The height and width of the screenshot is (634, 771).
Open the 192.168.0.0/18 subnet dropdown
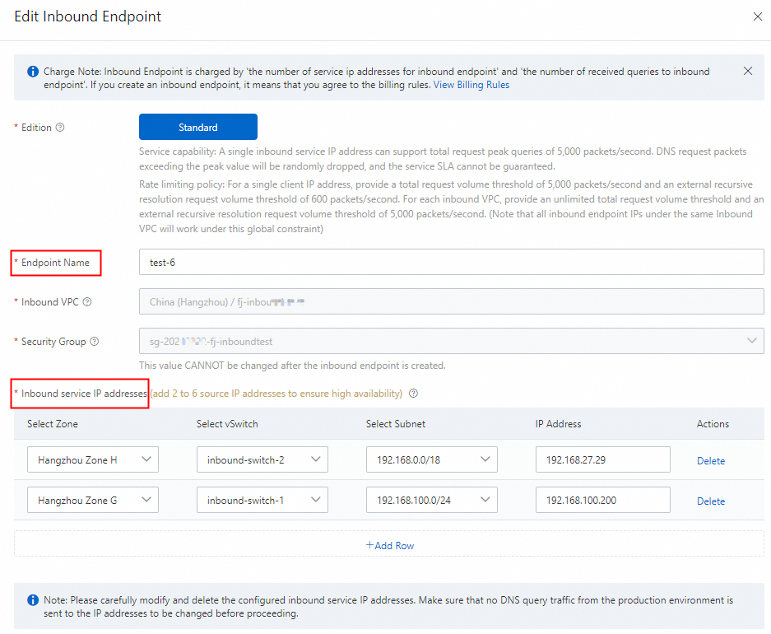coord(432,459)
